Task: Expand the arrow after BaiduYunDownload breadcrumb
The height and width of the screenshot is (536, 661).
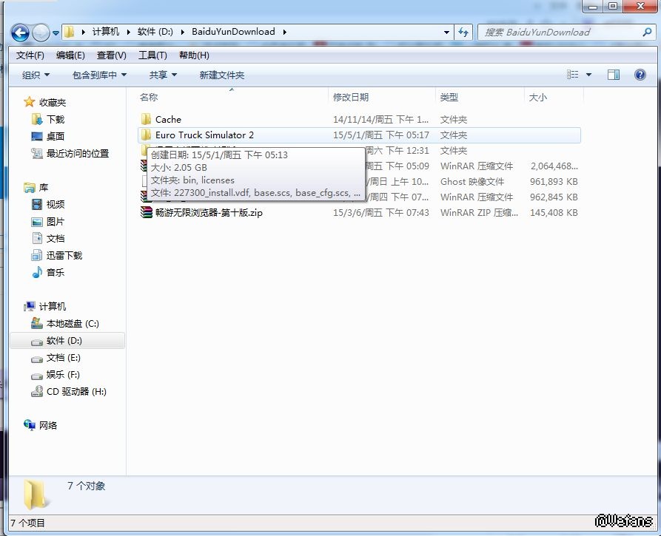Action: click(x=285, y=32)
